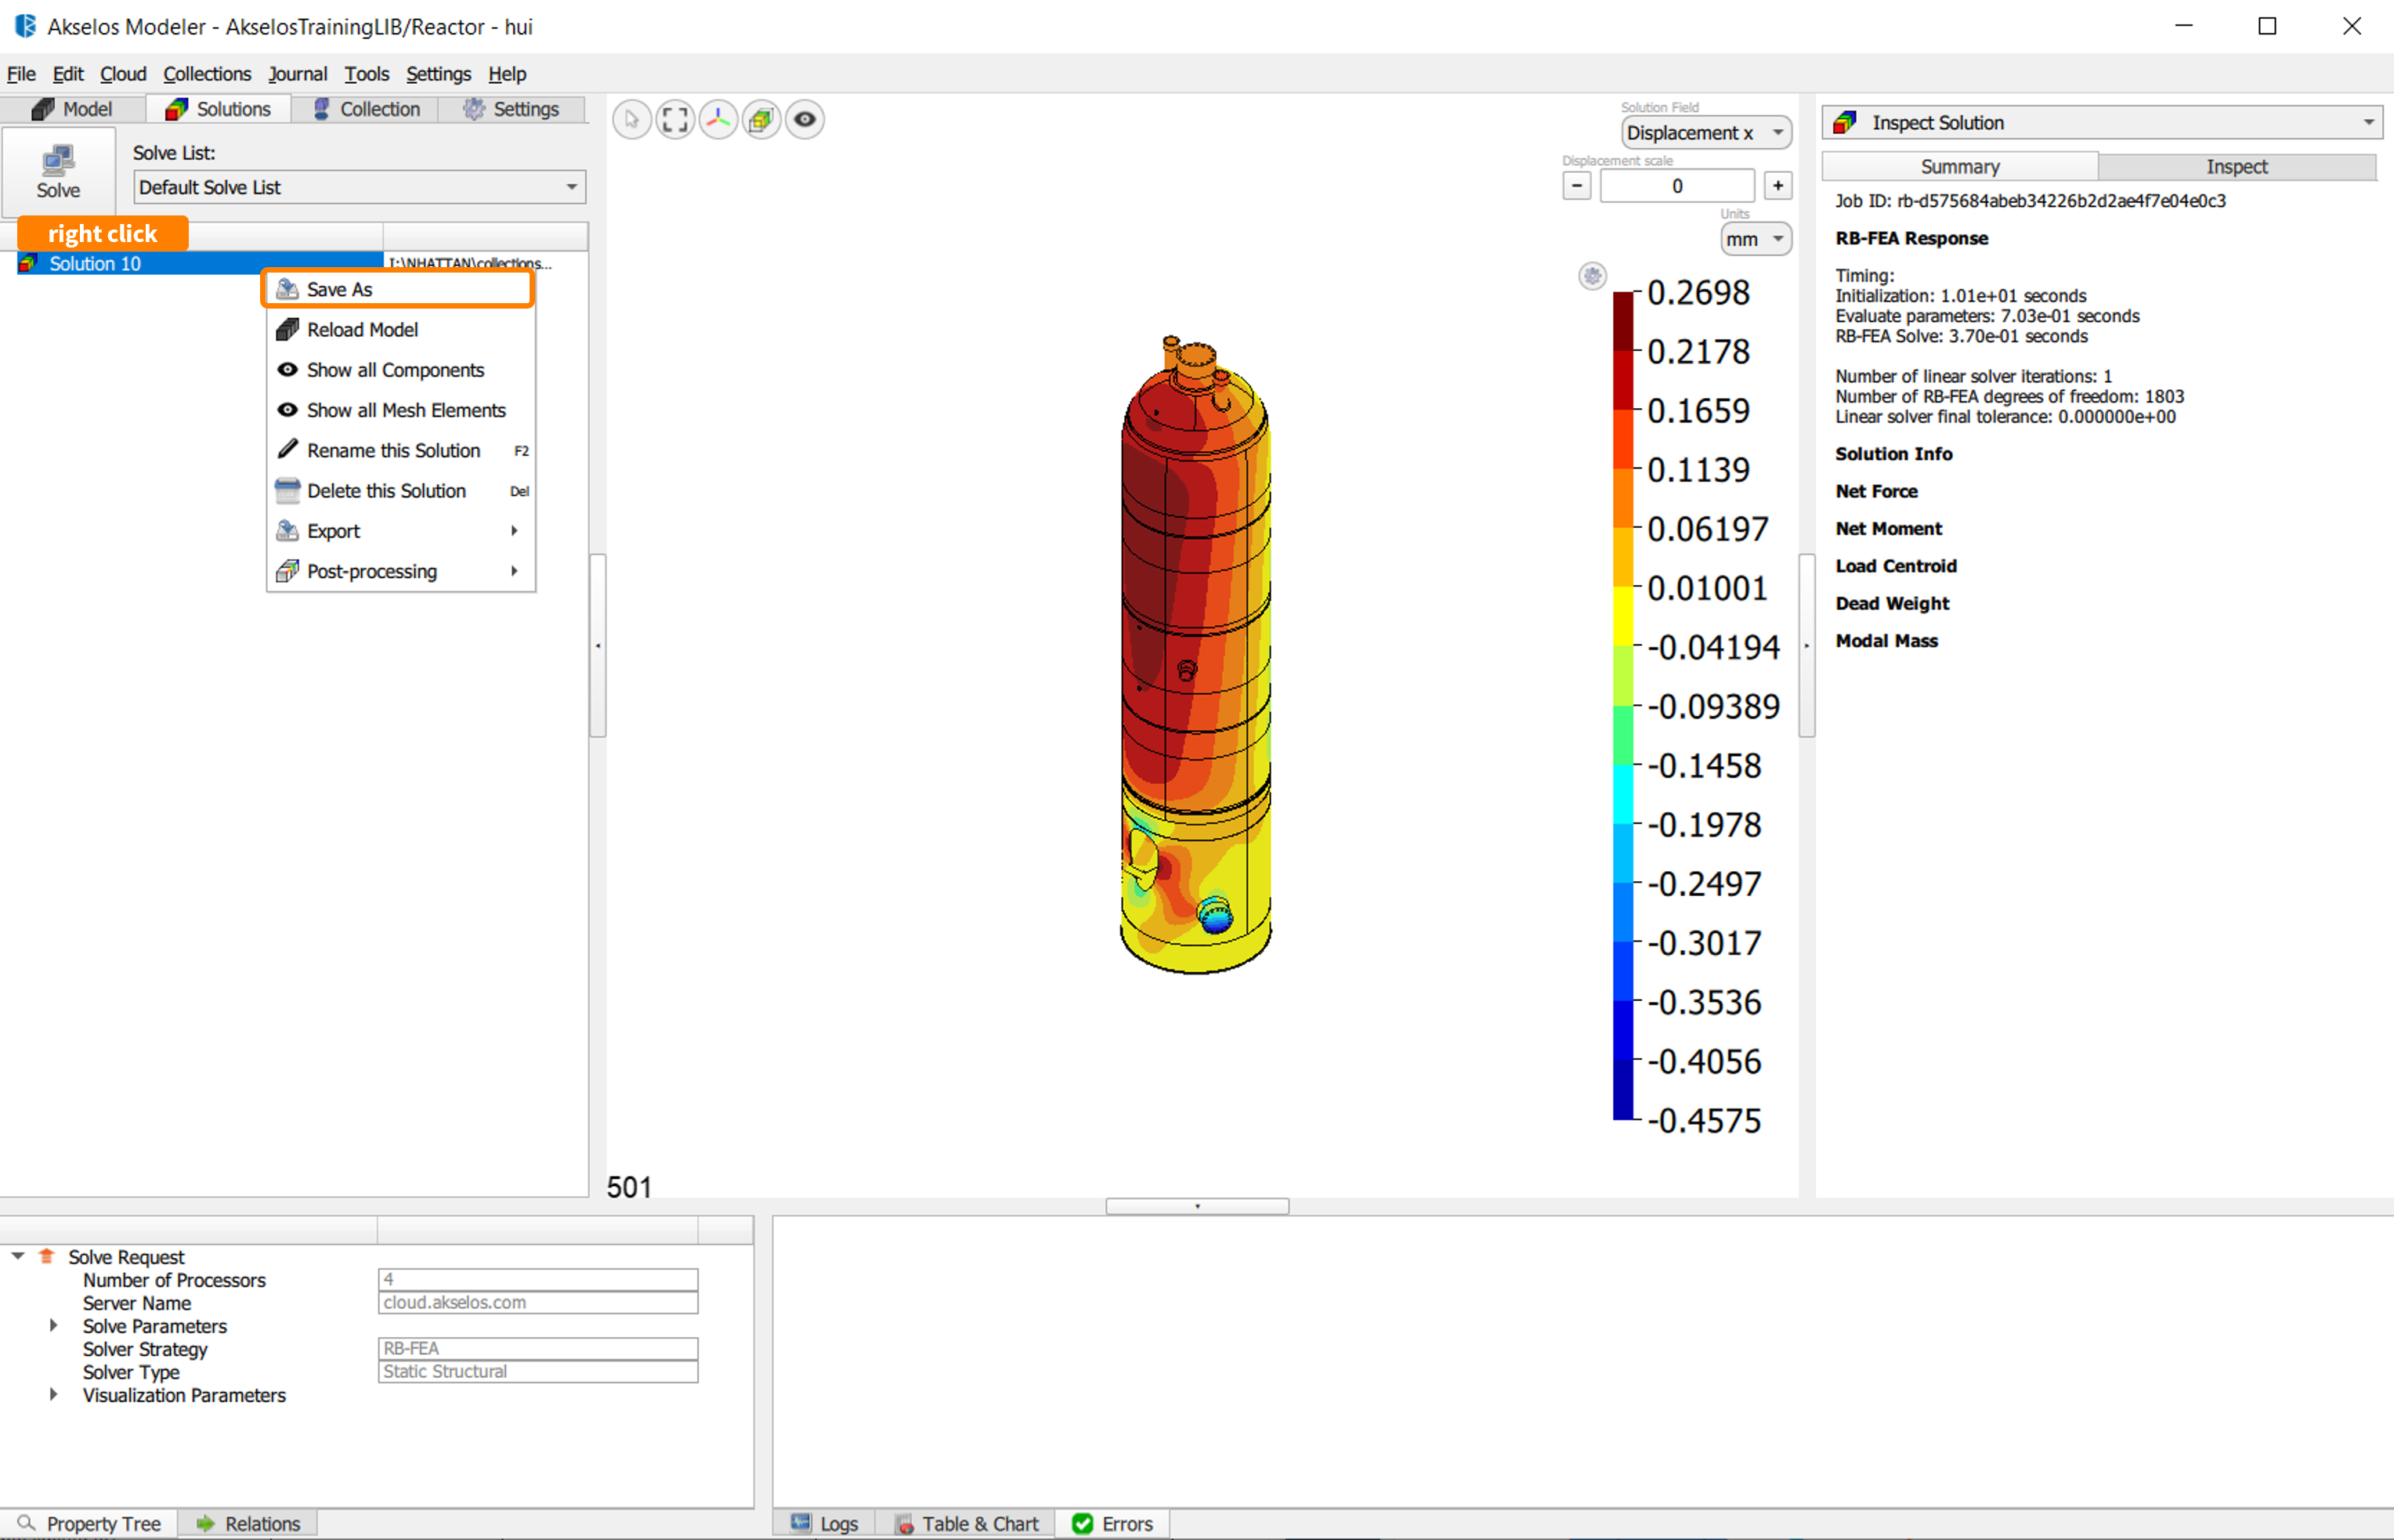Click the yellow-green cube display mode icon

(x=761, y=120)
